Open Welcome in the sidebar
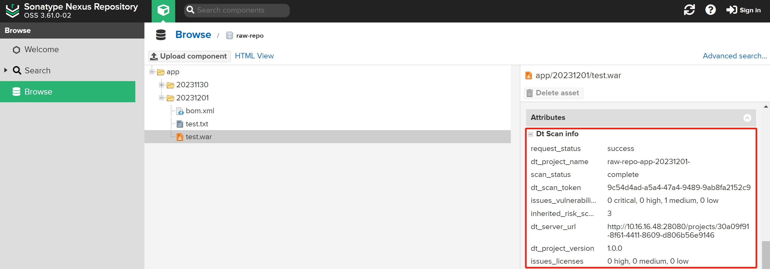Viewport: 770px width, 269px height. 41,50
